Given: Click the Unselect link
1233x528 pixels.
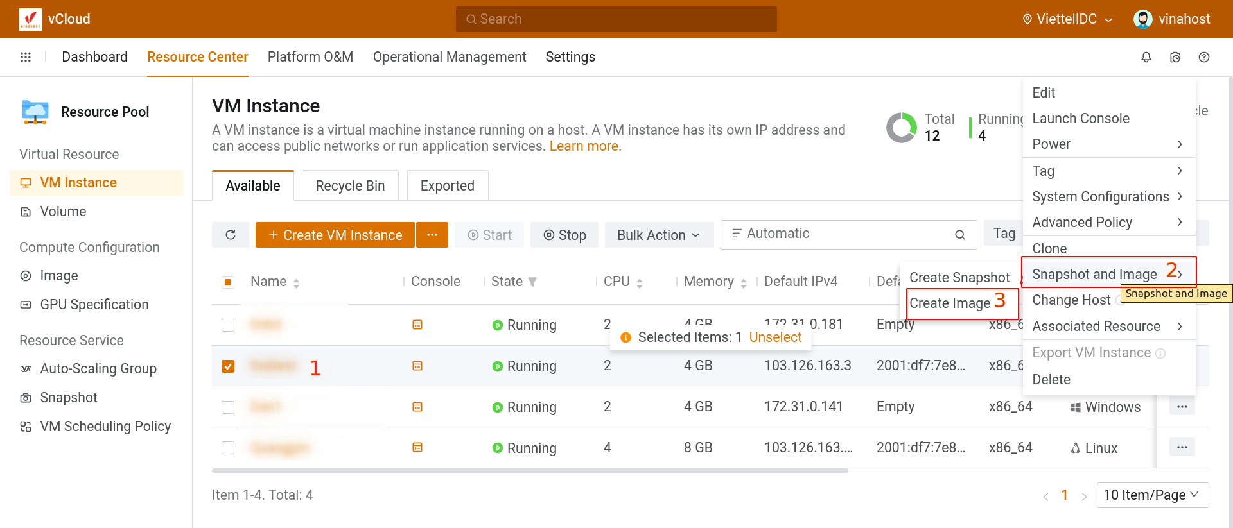Looking at the screenshot, I should (x=775, y=337).
